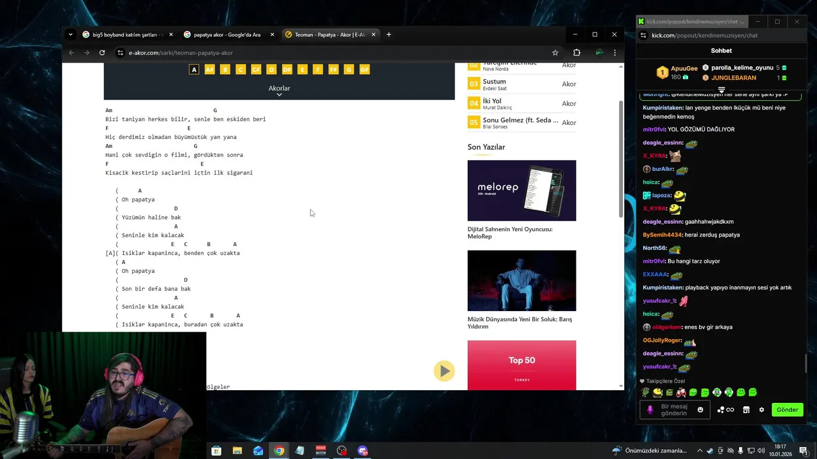Select the G key transpose button

349,69
